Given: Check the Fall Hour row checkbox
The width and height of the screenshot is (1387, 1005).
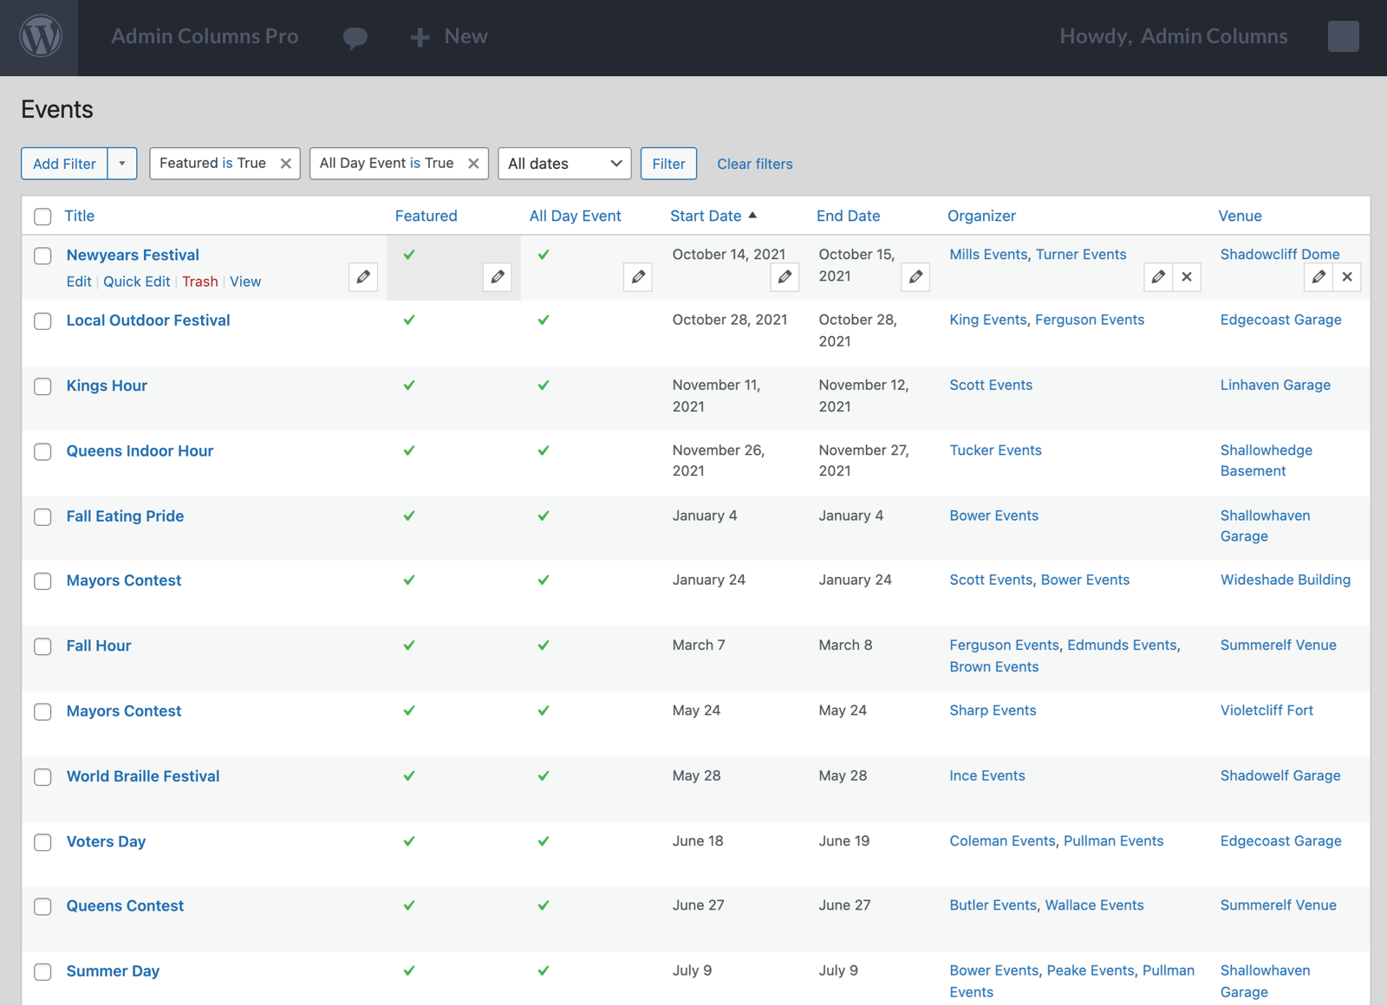Looking at the screenshot, I should pos(42,647).
